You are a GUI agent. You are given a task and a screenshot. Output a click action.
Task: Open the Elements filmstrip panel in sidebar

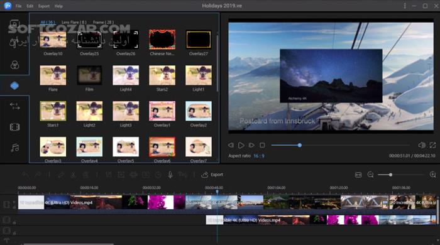point(14,127)
